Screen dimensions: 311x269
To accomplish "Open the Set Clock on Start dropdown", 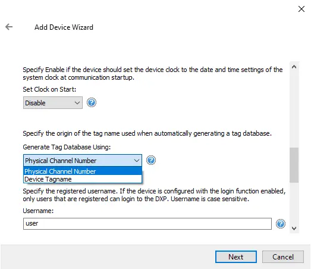I will click(x=53, y=103).
